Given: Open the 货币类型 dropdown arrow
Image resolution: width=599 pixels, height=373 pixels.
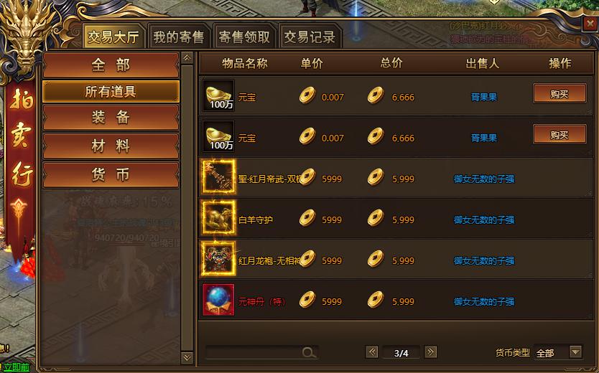Looking at the screenshot, I should click(x=576, y=352).
